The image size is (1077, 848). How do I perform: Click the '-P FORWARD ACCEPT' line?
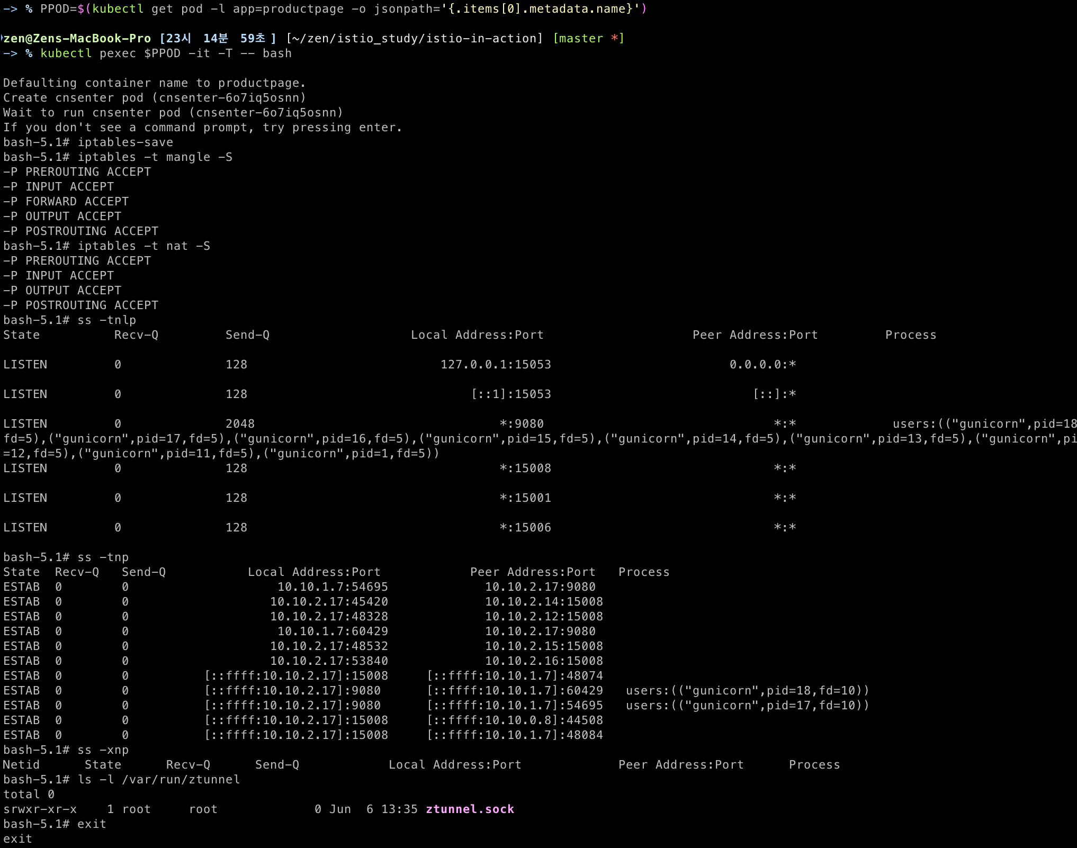(66, 202)
